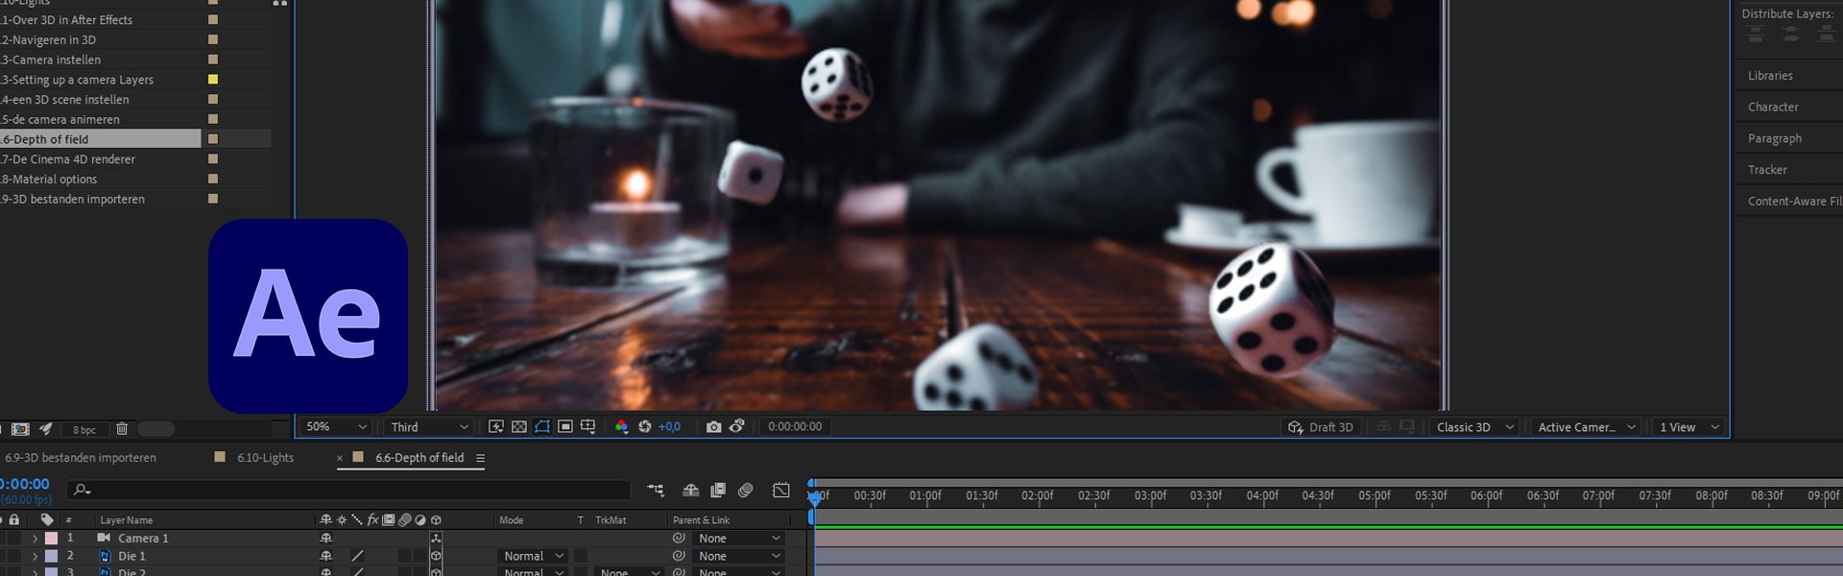This screenshot has width=1843, height=576.
Task: Click the Show Channel RGB icon
Action: pos(621,427)
